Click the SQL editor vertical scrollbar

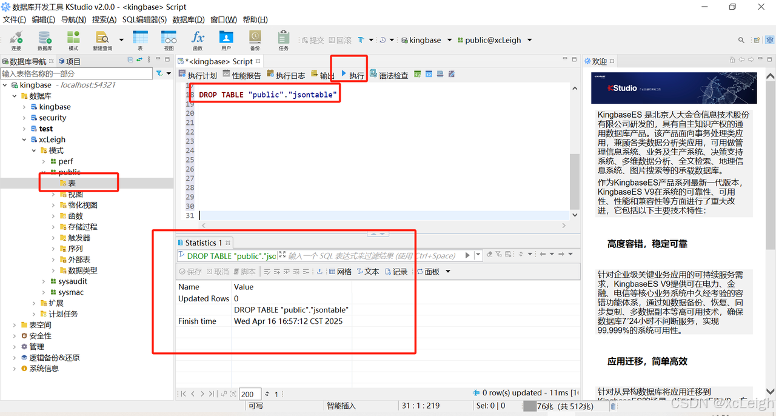coord(575,181)
